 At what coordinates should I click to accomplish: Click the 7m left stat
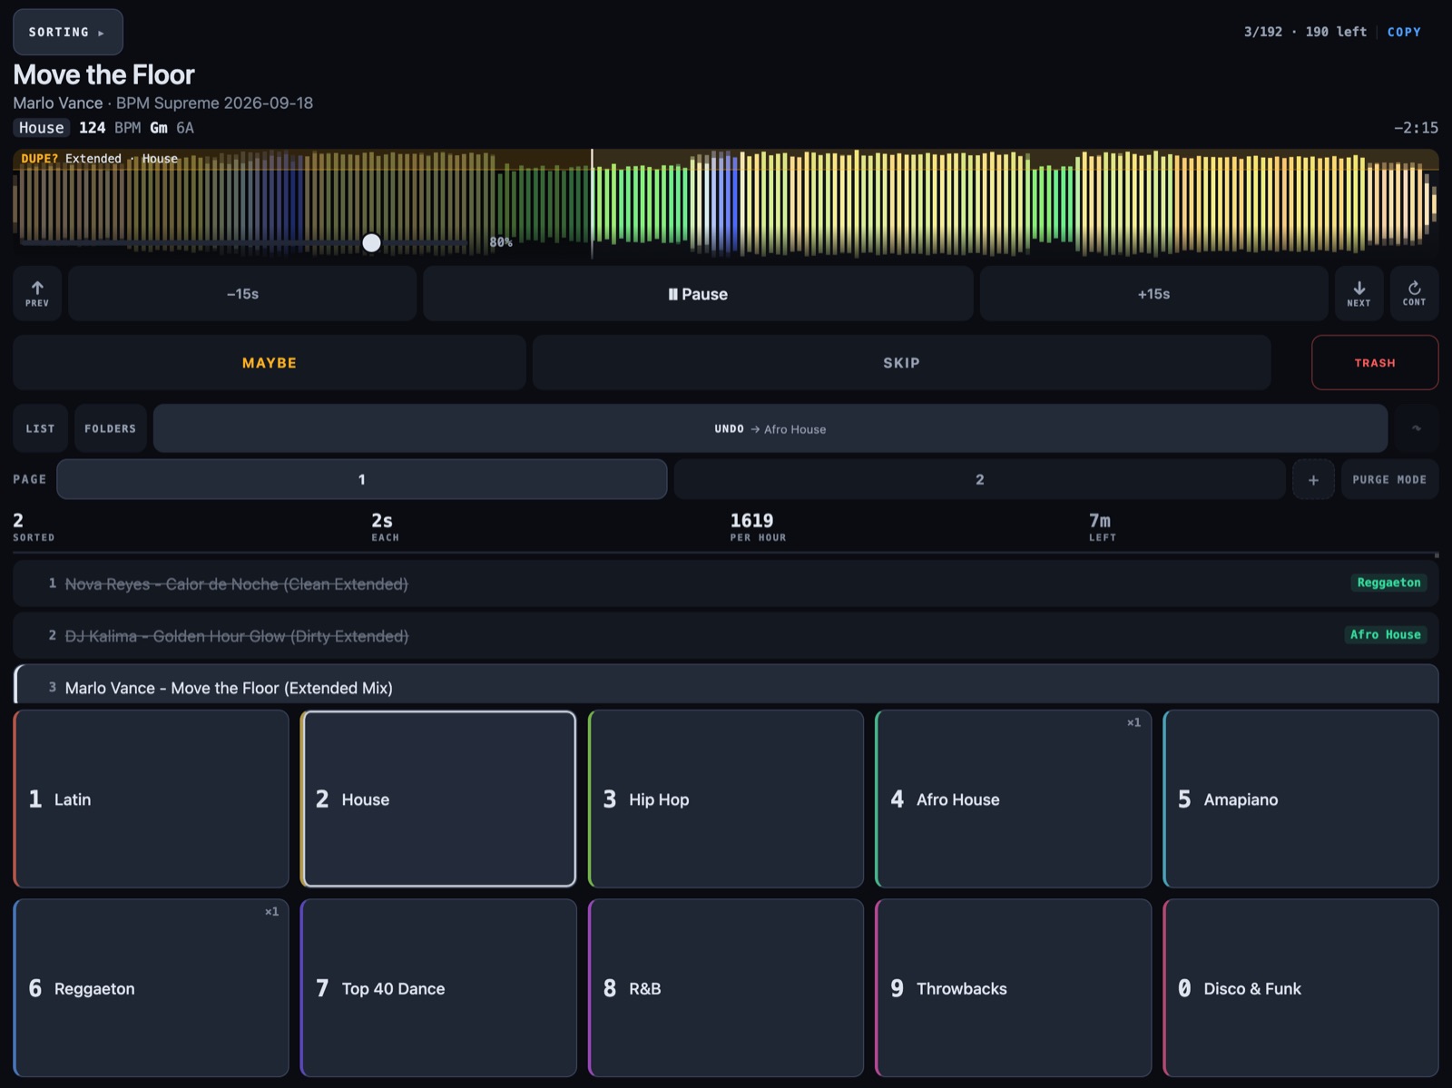coord(1102,526)
